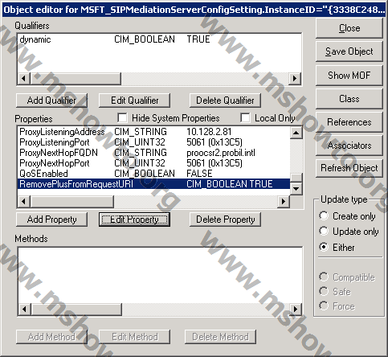Click the Edit Property button
The image size is (388, 357).
pos(134,220)
